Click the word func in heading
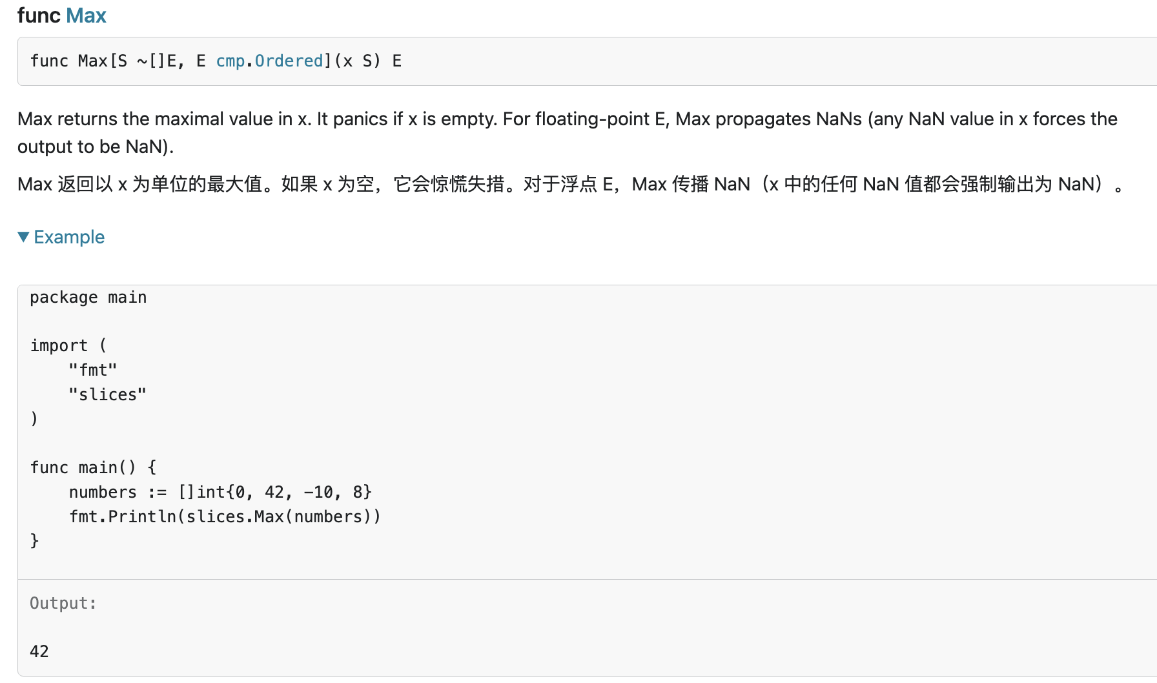 coord(39,15)
